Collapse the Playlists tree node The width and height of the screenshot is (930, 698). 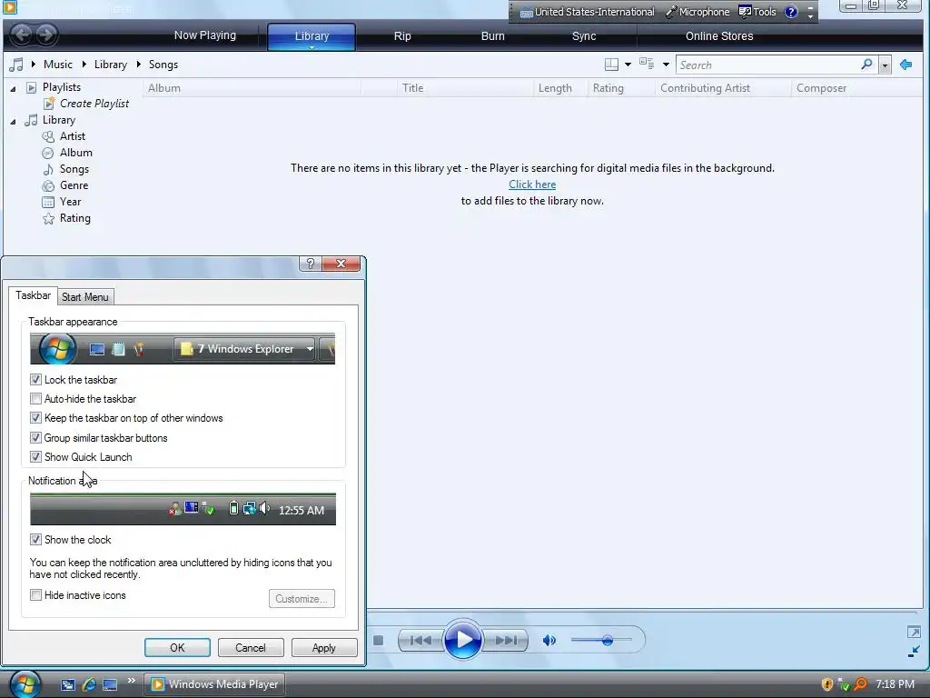coord(13,88)
